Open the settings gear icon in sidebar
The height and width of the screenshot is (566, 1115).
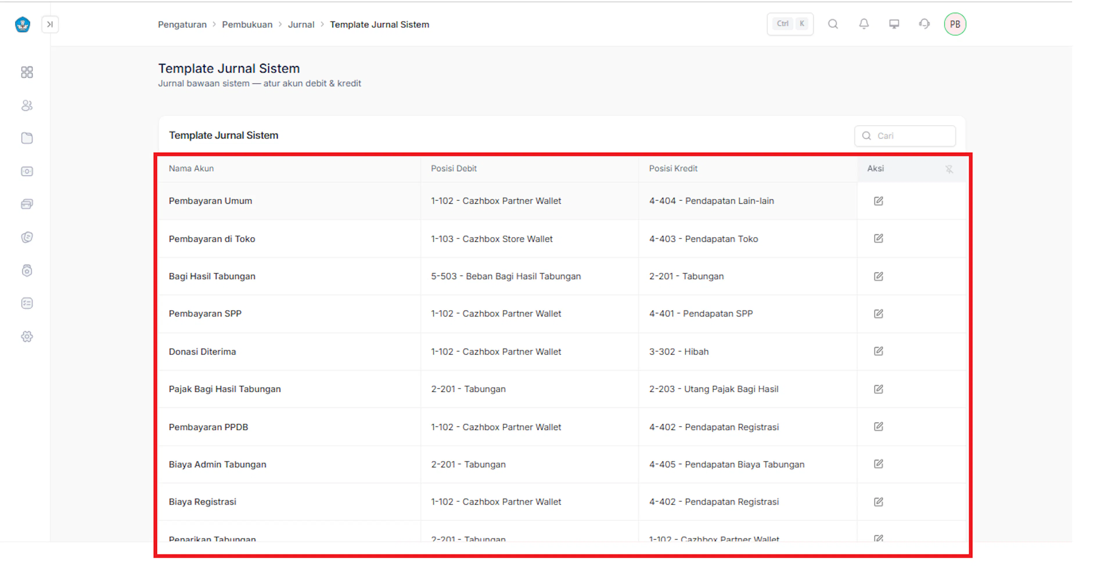(x=27, y=337)
